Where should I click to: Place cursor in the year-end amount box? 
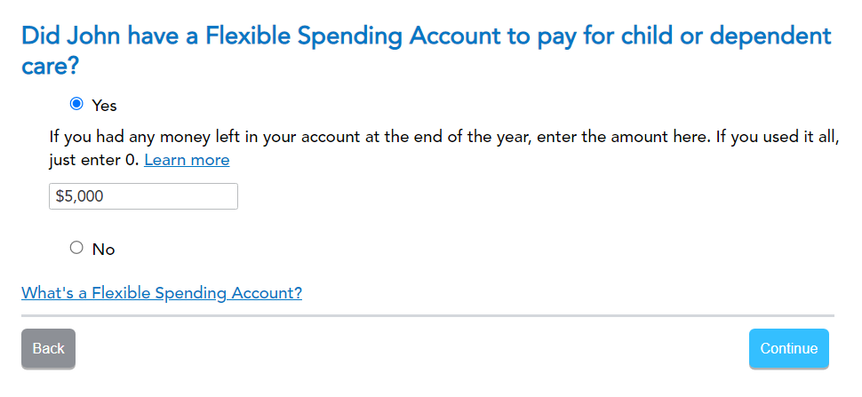click(143, 196)
